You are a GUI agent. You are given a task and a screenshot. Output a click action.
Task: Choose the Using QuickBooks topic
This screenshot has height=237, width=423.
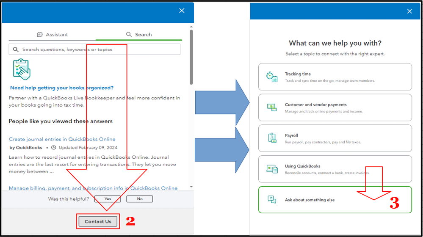(335, 169)
